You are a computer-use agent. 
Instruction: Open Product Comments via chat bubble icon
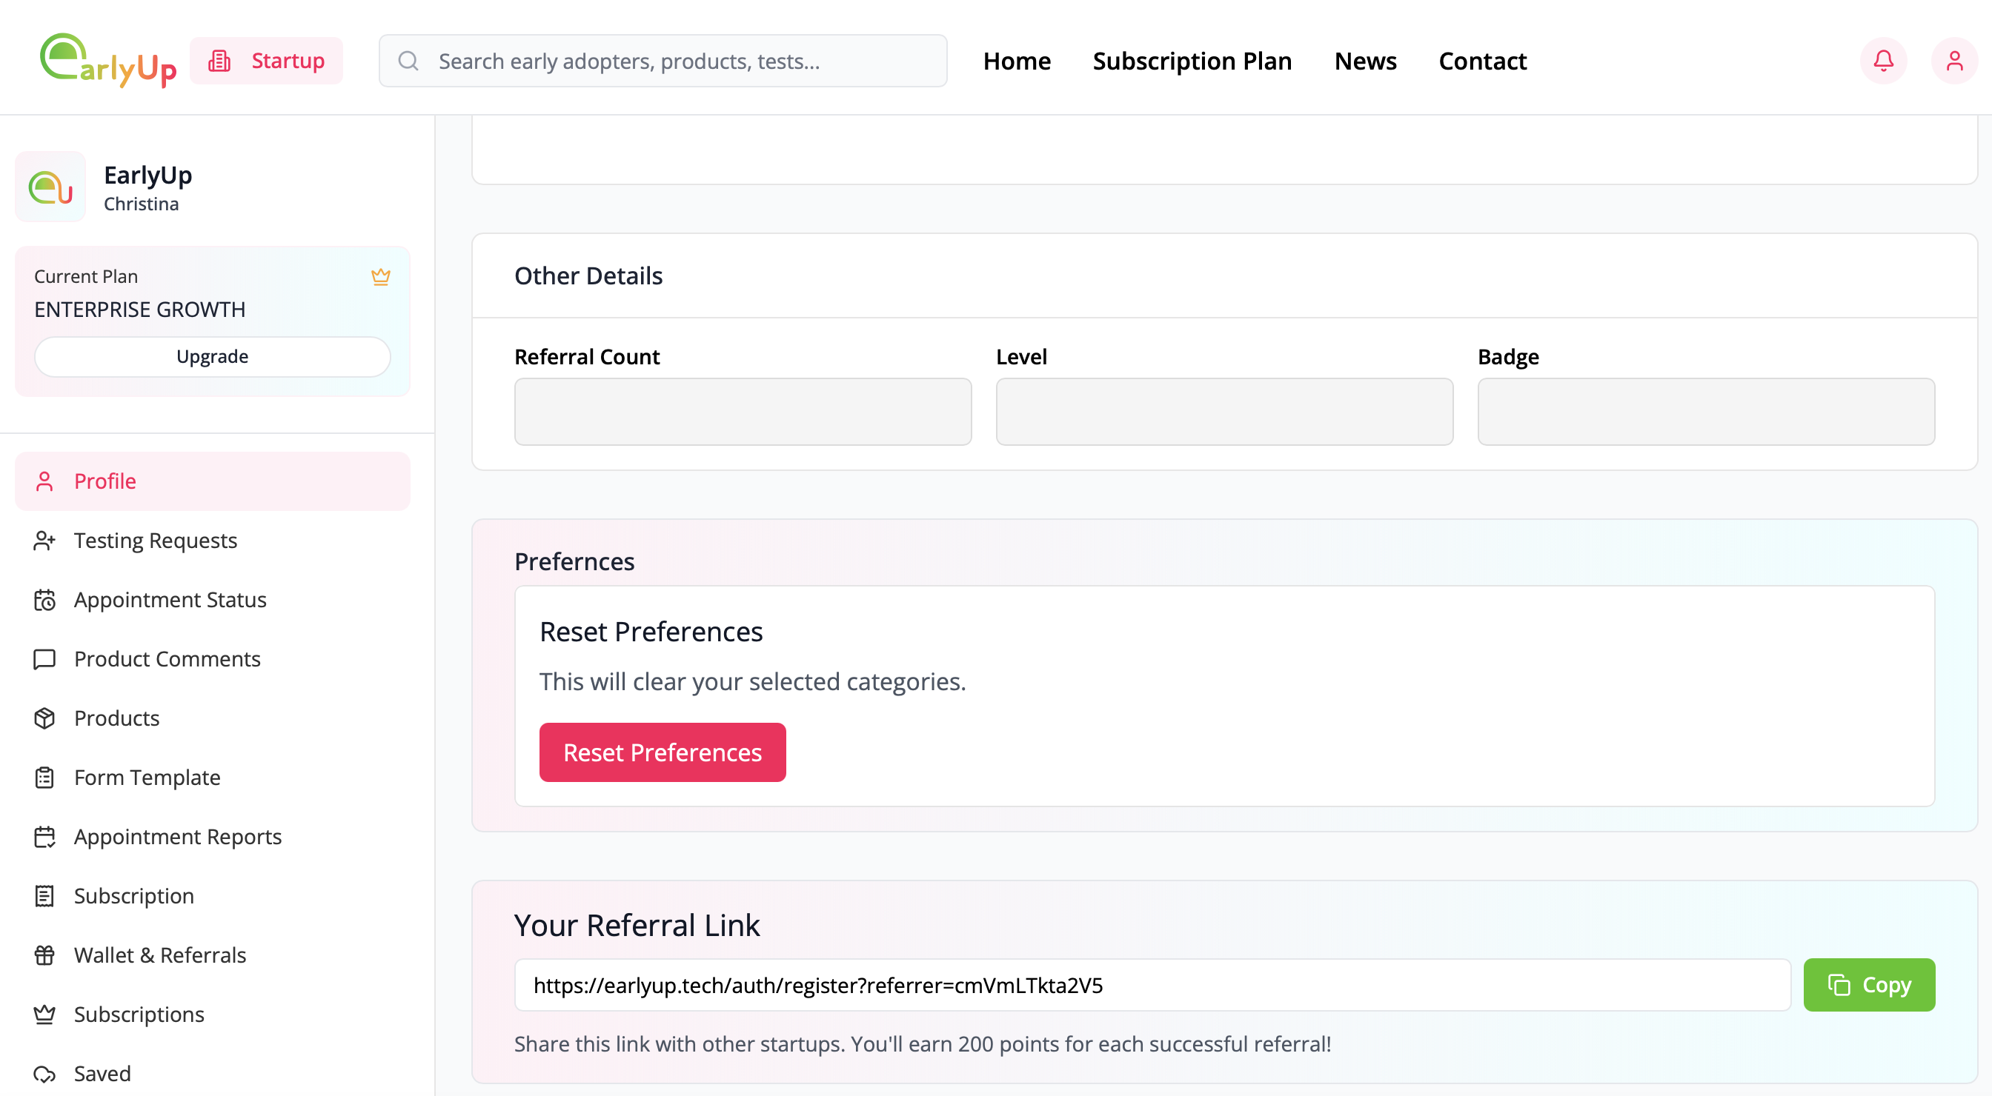click(44, 659)
